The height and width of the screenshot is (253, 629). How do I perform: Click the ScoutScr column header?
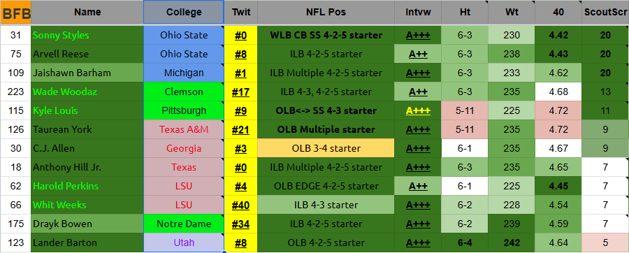(x=605, y=13)
